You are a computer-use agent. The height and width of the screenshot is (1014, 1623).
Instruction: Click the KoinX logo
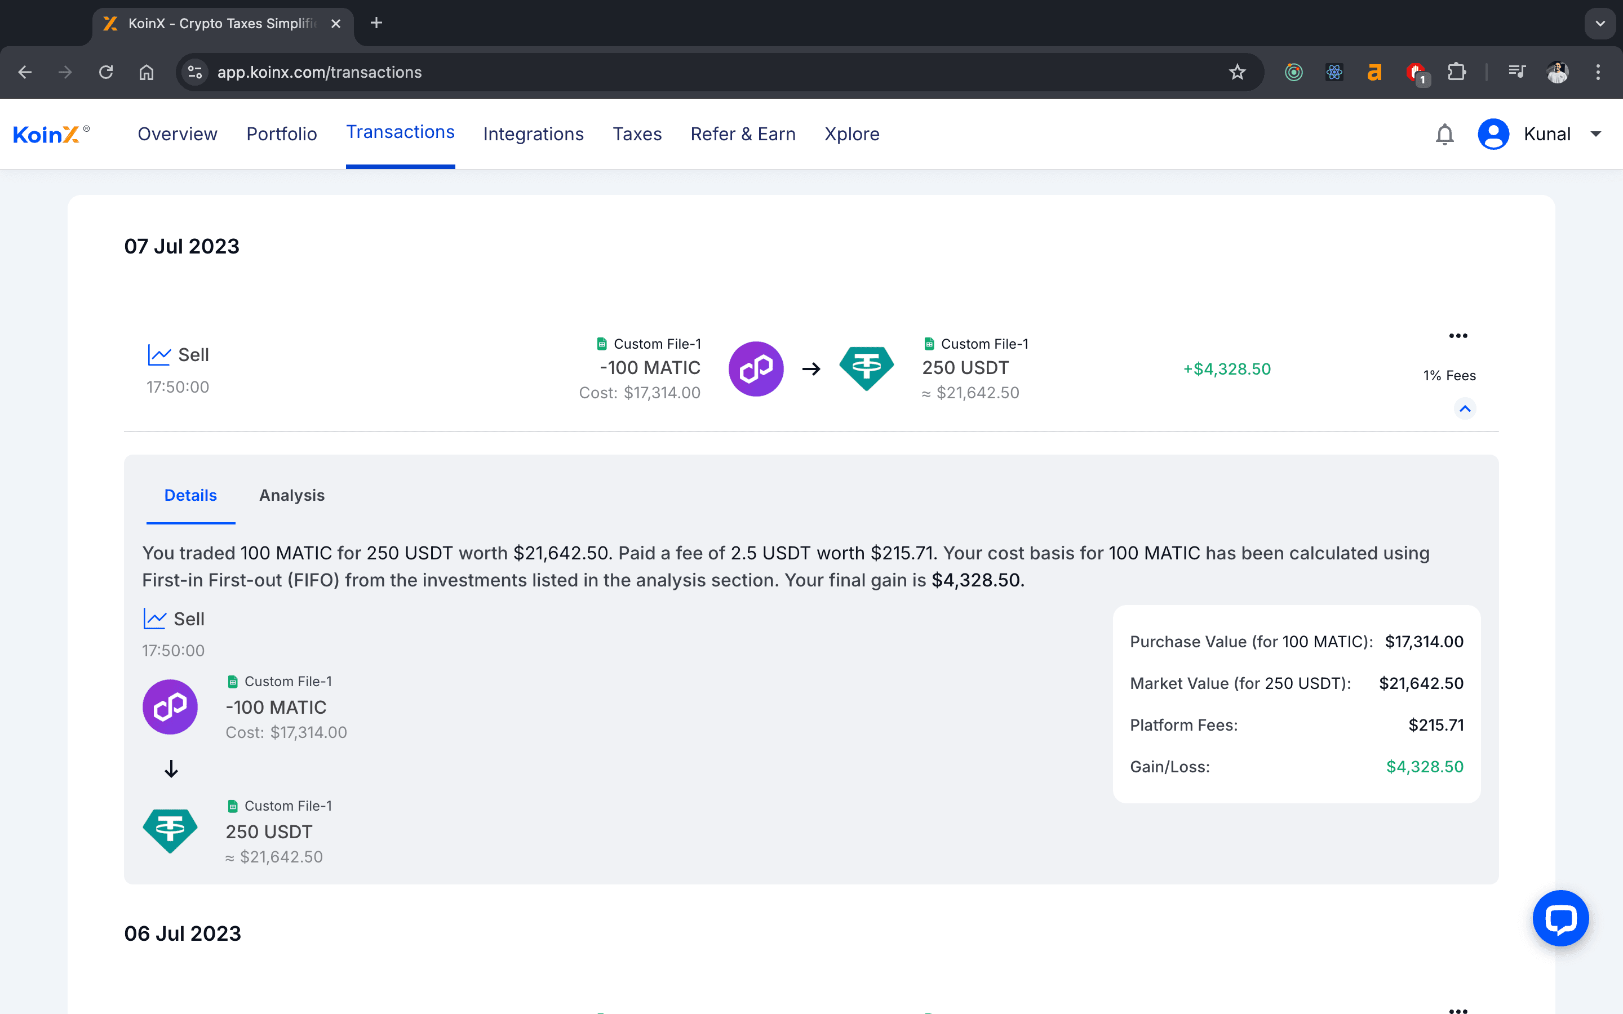(51, 134)
